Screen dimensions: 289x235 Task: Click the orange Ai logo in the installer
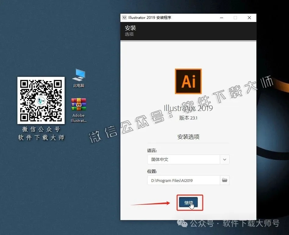coord(188,81)
